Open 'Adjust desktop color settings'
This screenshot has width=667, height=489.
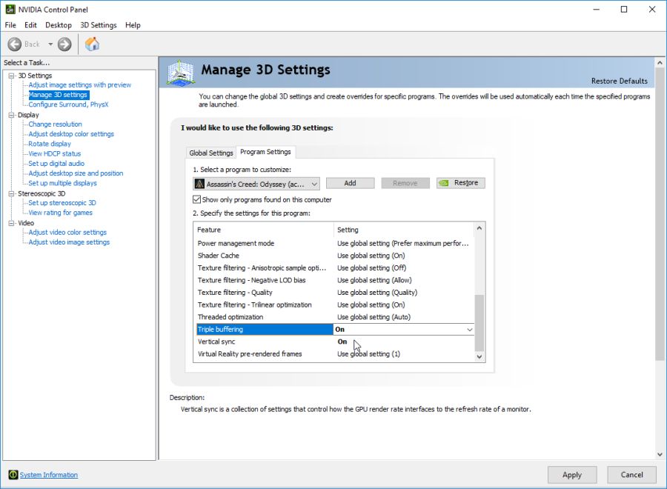[71, 134]
